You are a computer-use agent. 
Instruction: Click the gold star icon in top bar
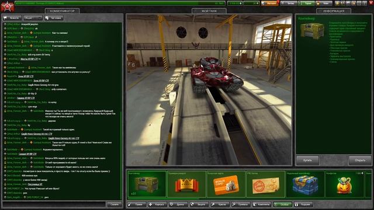[337, 3]
